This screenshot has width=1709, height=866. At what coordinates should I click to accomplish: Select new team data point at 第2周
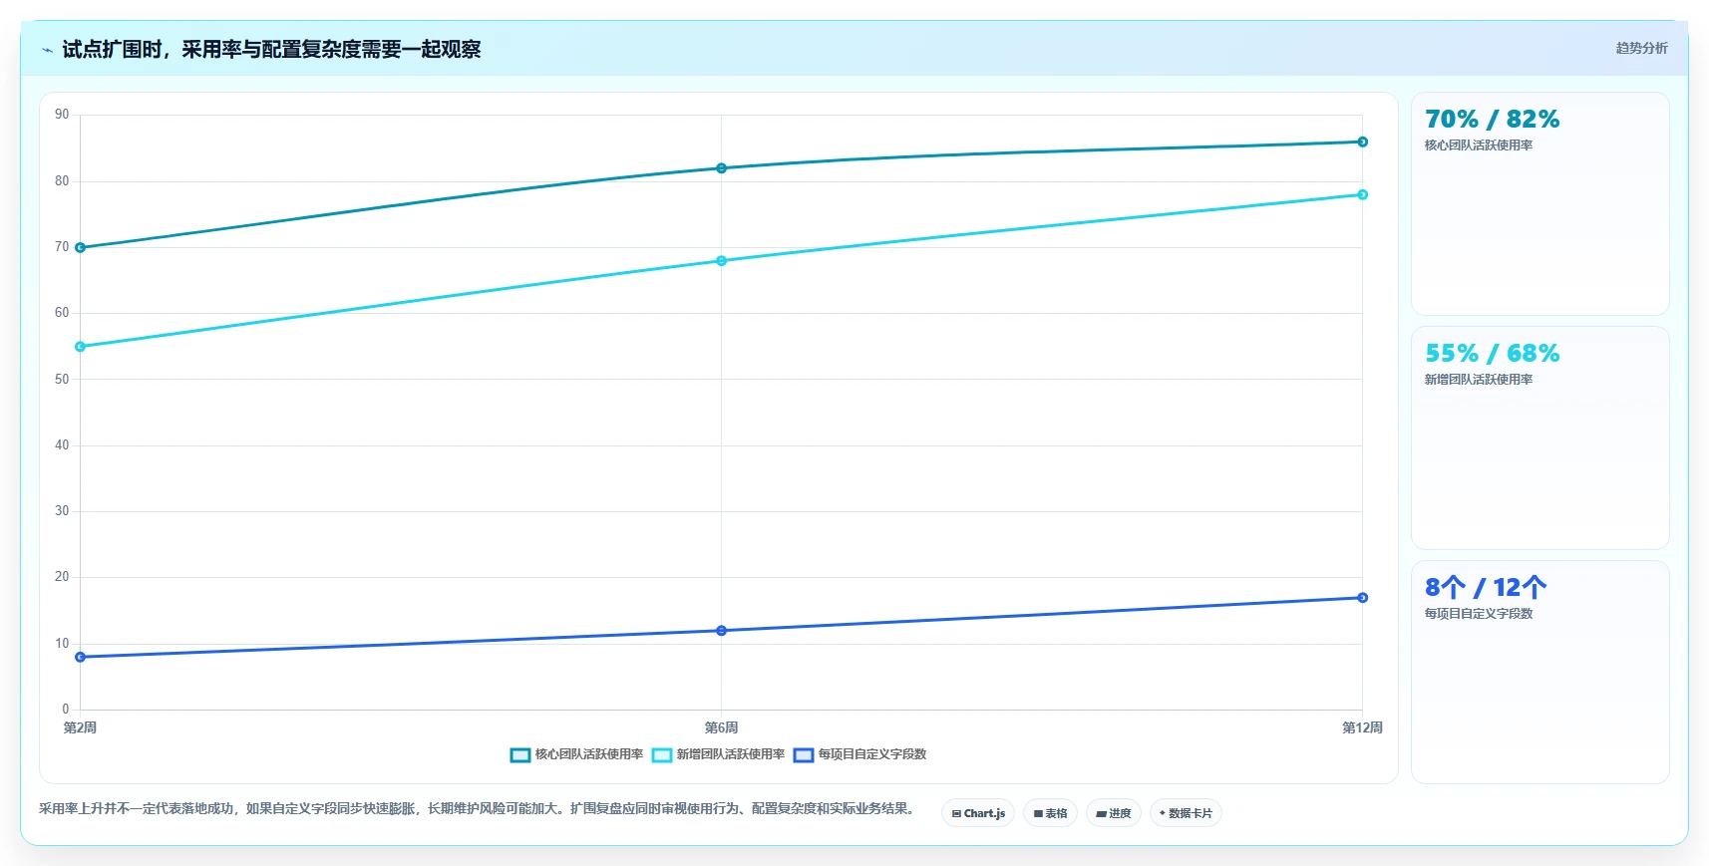point(81,347)
